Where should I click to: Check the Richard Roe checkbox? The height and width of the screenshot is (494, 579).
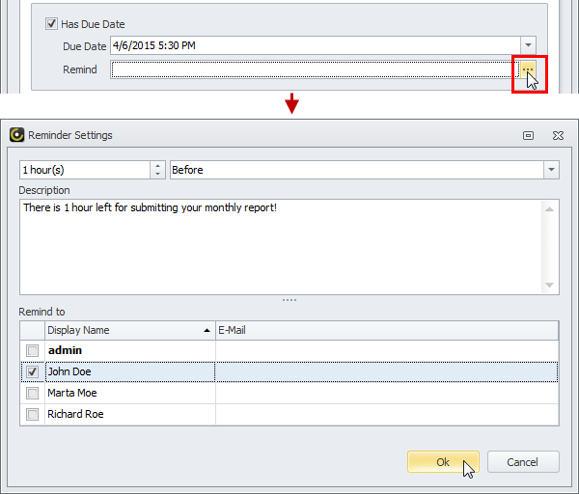(x=32, y=414)
